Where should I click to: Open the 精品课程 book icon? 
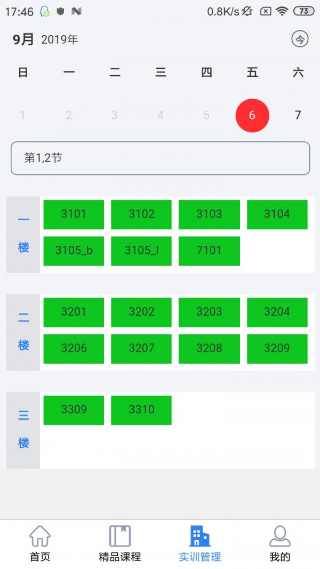click(120, 536)
